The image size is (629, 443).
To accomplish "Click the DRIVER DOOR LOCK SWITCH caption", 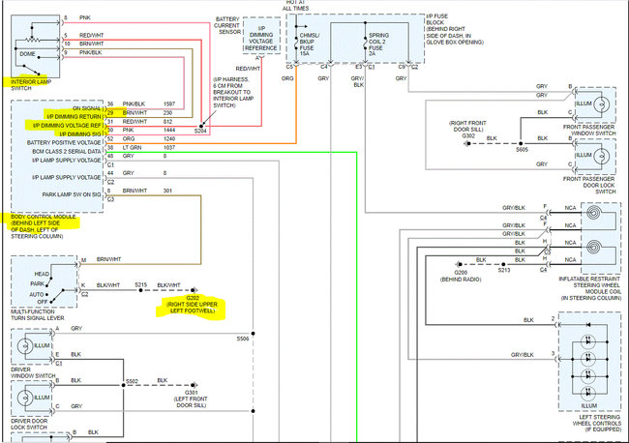I will pos(29,425).
